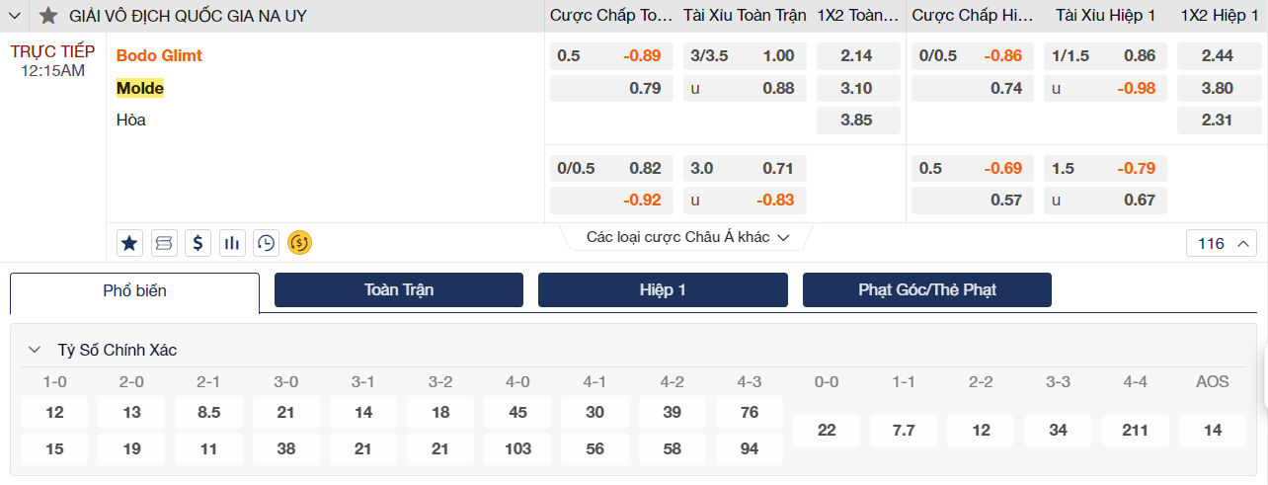Open the stacked layers icon below the match
Image resolution: width=1268 pixels, height=485 pixels.
click(164, 242)
